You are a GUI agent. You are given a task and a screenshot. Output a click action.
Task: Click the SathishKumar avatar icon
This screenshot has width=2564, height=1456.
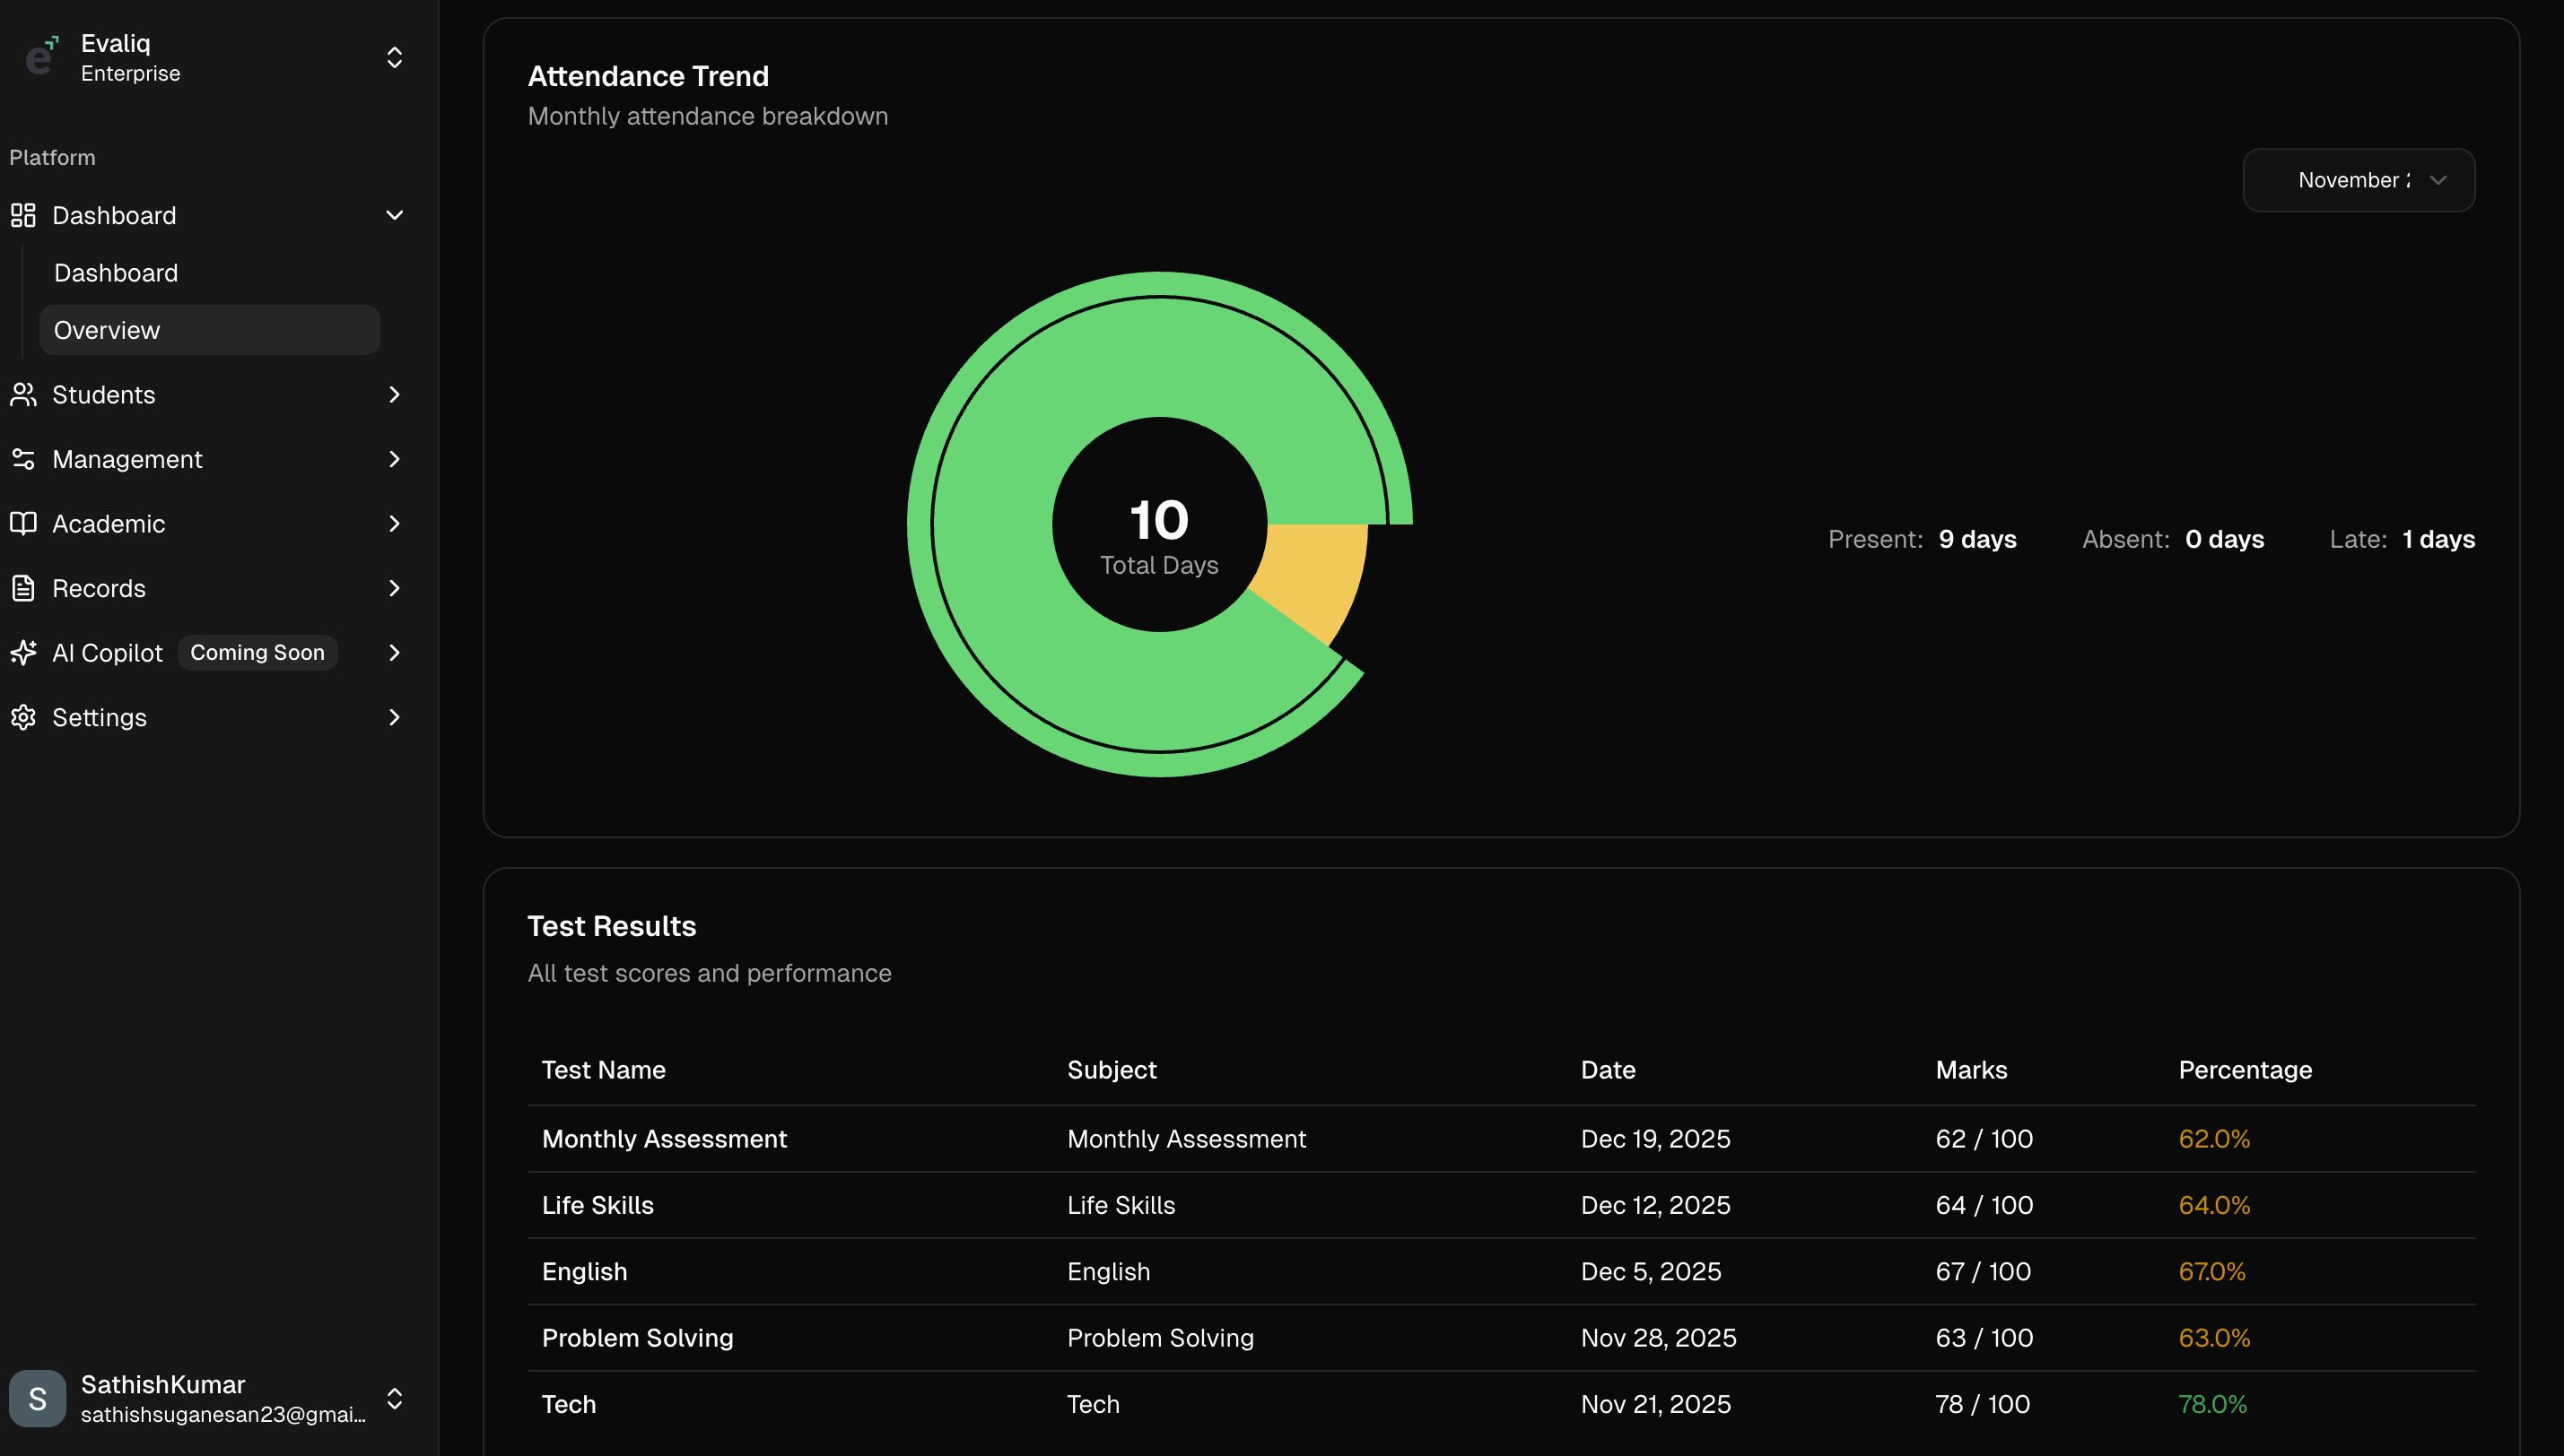click(38, 1398)
